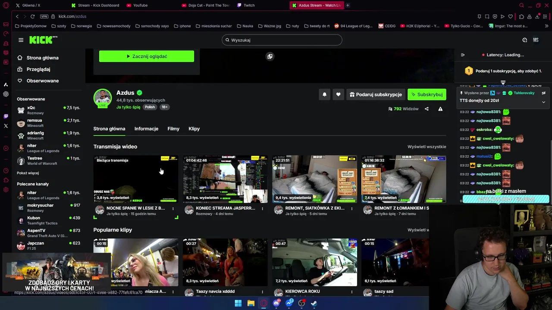This screenshot has height=310, width=552.
Task: Click the pop-out player icon
Action: [270, 56]
